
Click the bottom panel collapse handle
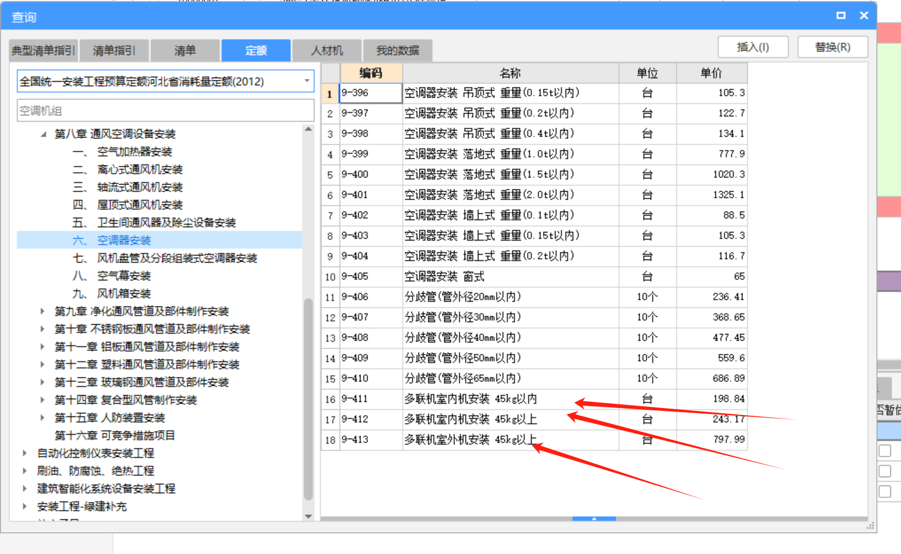594,519
